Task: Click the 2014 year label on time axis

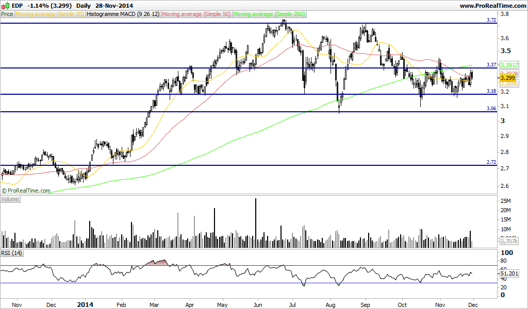Action: (85, 305)
